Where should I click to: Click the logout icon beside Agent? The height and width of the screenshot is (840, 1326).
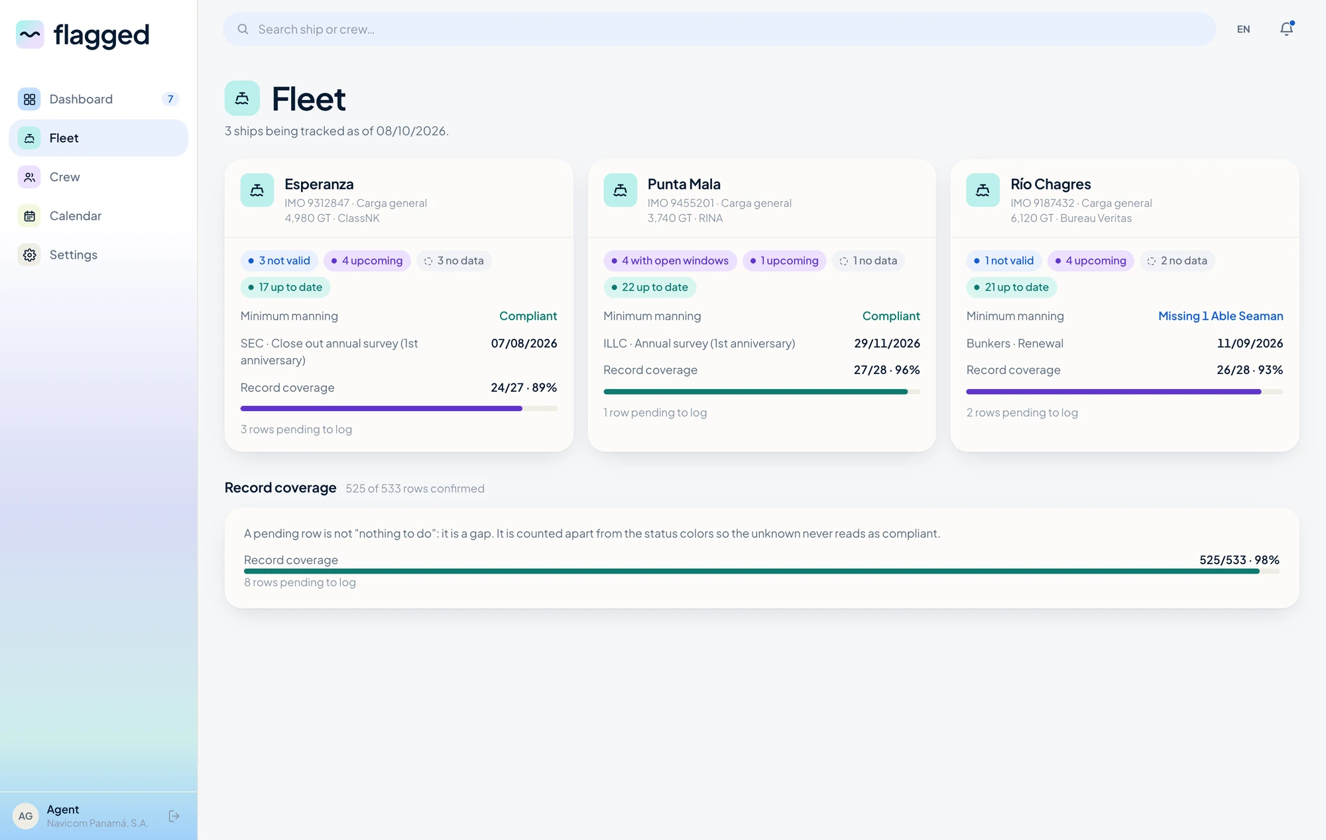pyautogui.click(x=174, y=816)
